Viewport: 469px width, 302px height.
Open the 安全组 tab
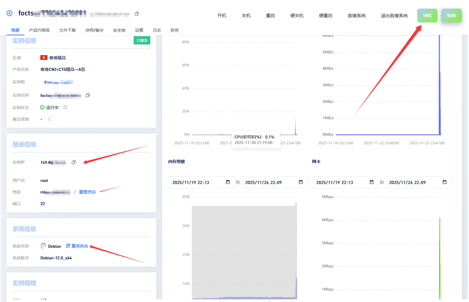point(119,30)
